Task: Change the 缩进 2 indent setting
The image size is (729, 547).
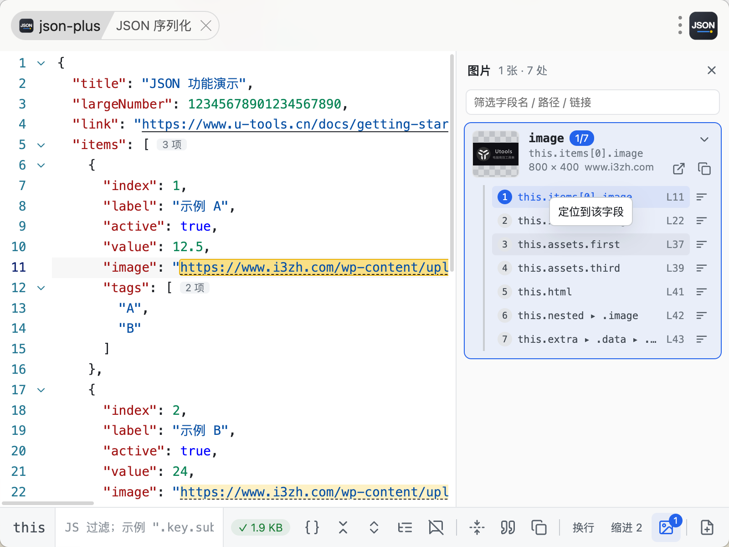Action: pyautogui.click(x=626, y=527)
